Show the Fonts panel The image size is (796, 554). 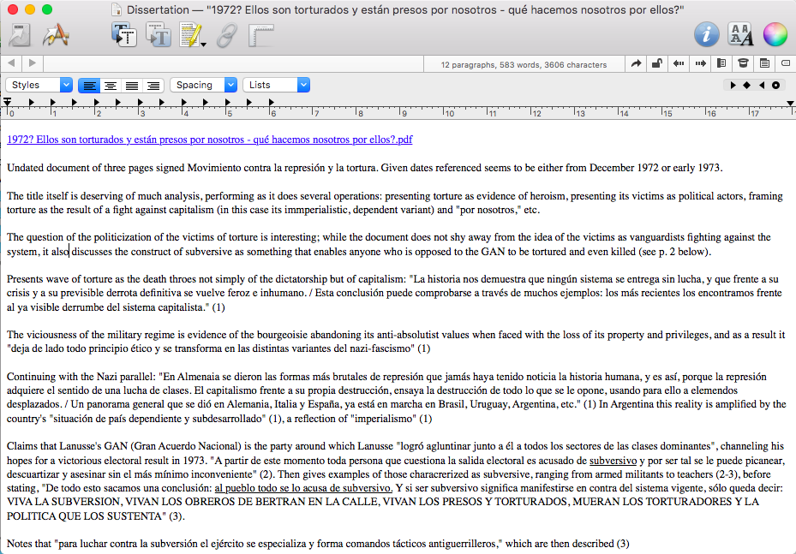point(740,34)
